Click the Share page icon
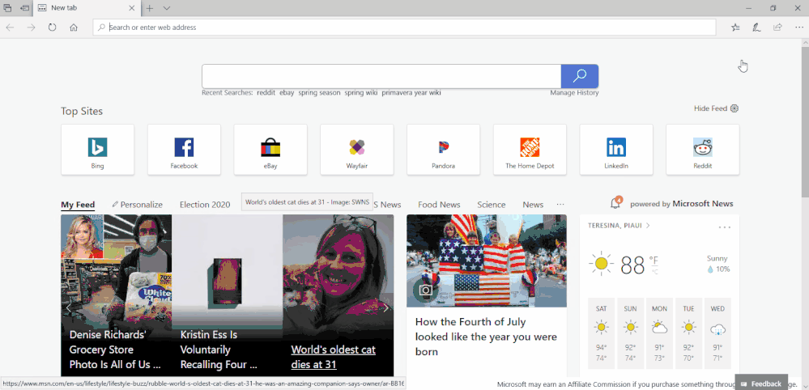The height and width of the screenshot is (390, 809). (777, 28)
